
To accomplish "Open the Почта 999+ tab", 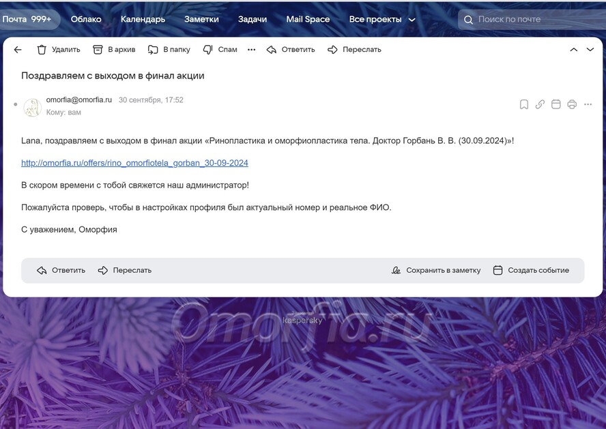I will [x=29, y=19].
